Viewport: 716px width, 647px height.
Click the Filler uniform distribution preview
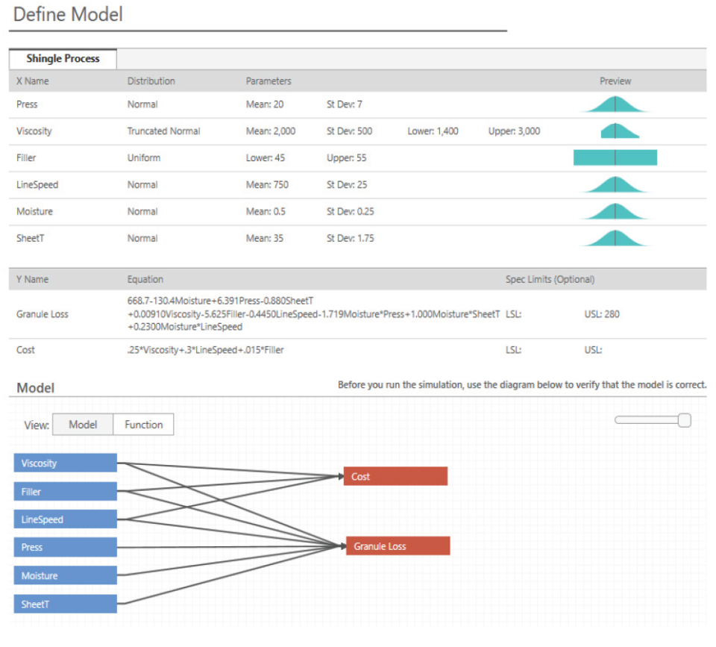(615, 157)
